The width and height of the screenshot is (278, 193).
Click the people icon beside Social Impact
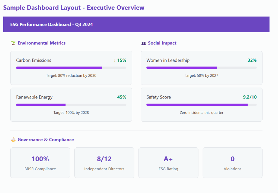tap(144, 43)
